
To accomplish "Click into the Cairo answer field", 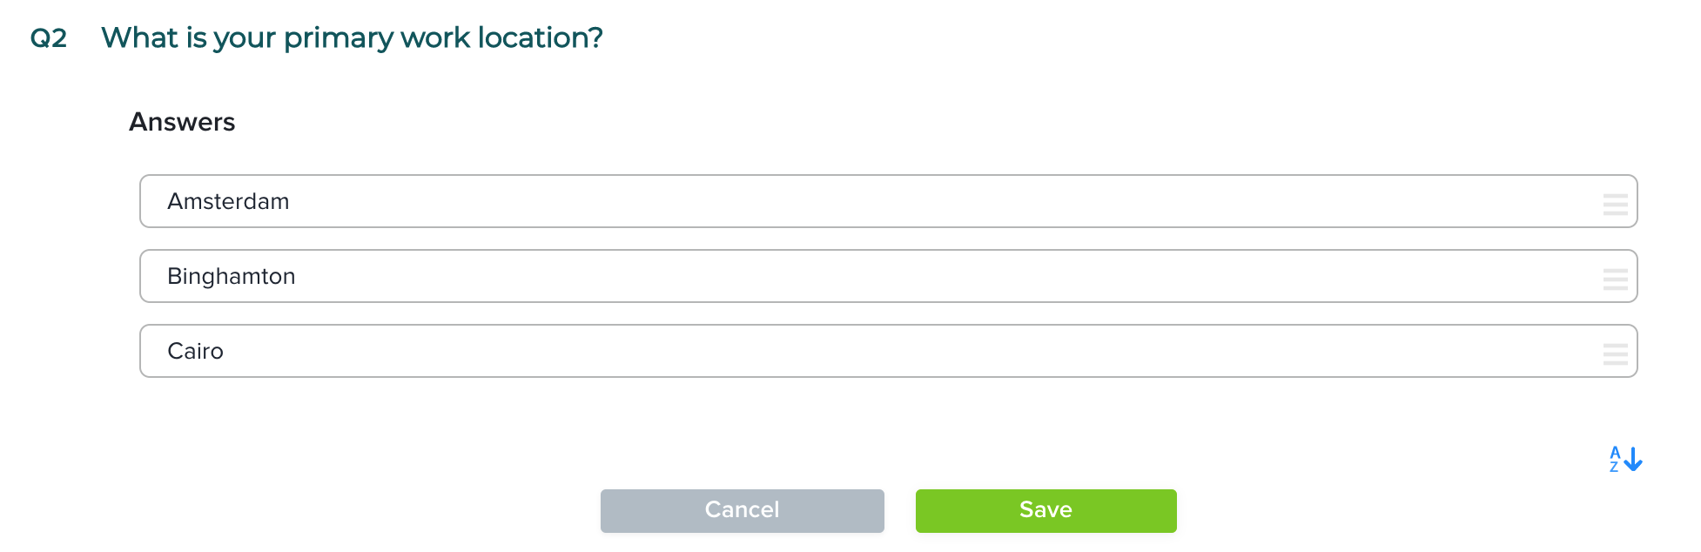I will (871, 351).
